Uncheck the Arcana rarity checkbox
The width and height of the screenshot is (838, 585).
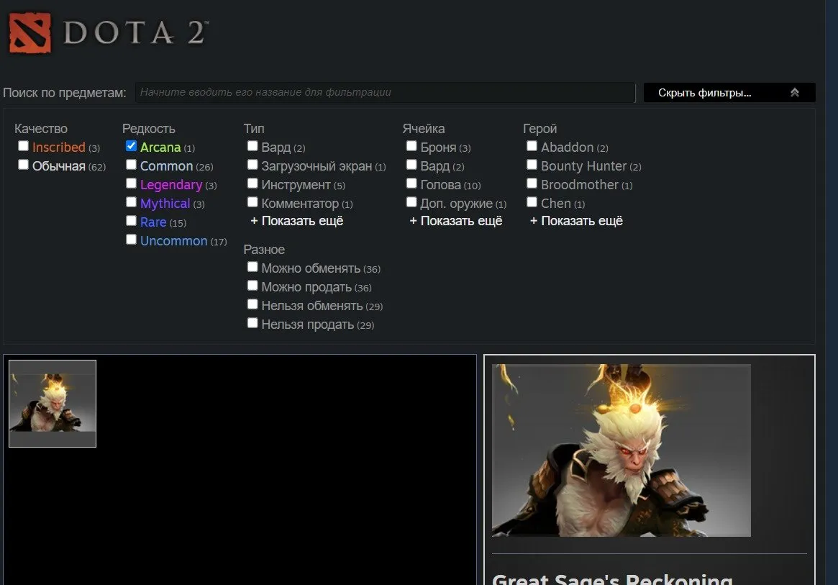(x=131, y=146)
